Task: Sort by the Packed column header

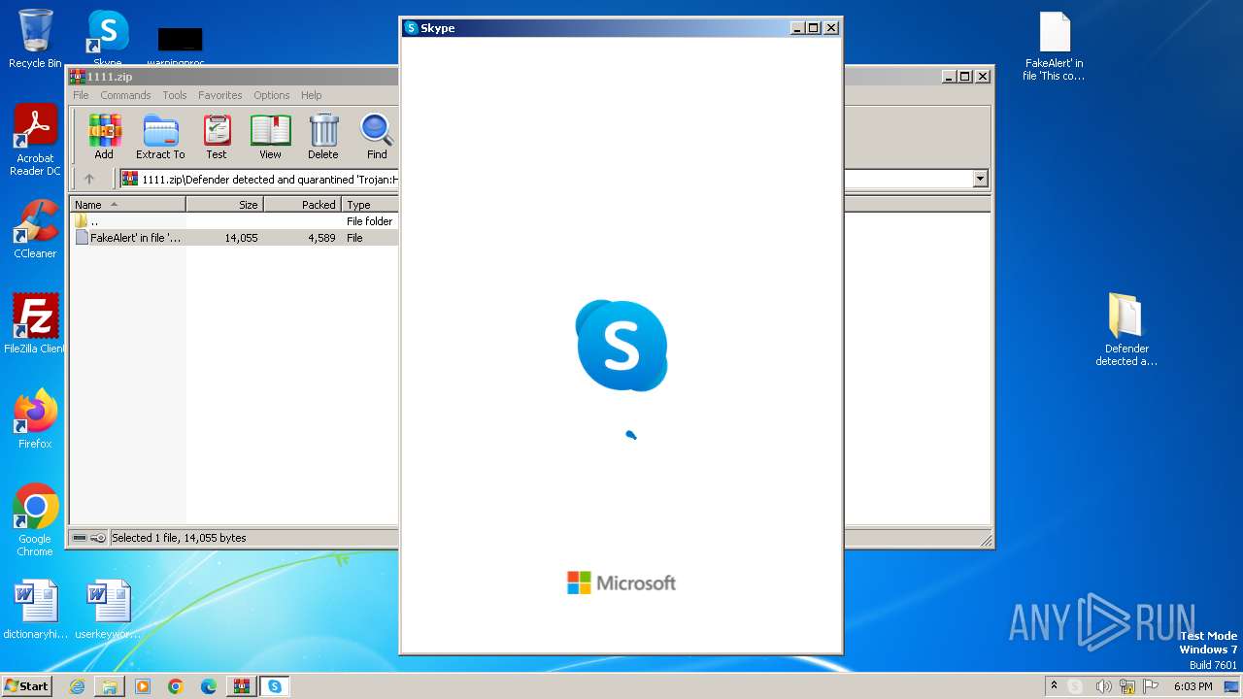Action: point(302,205)
